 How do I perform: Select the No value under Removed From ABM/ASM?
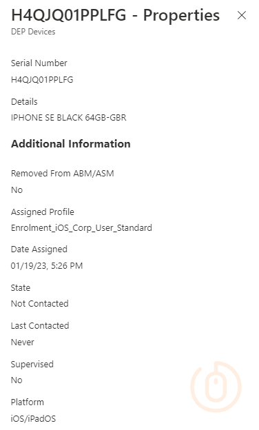tap(17, 190)
